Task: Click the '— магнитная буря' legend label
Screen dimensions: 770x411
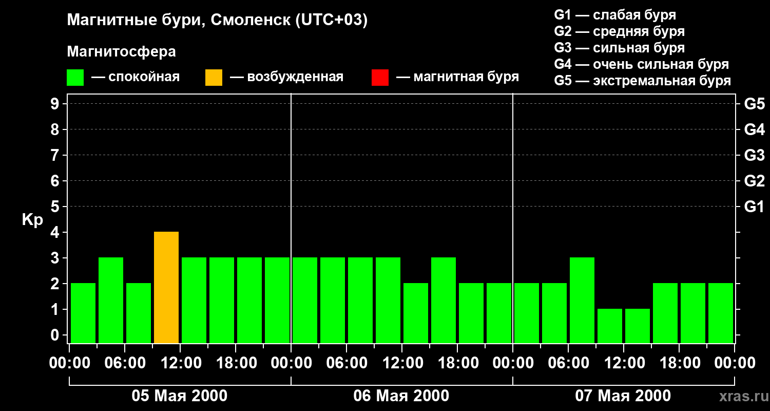Action: (x=457, y=78)
